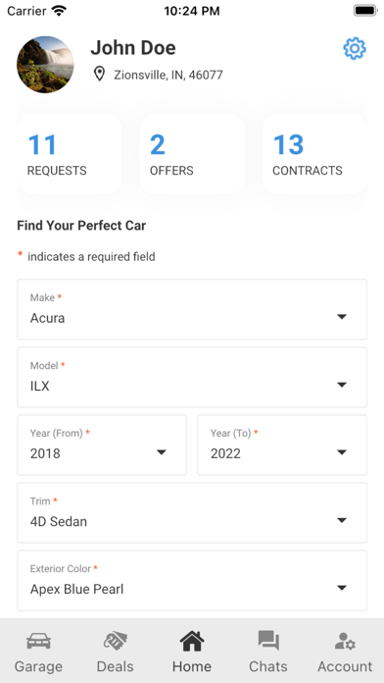View the 11 Requests card
This screenshot has width=384, height=683.
tap(70, 154)
